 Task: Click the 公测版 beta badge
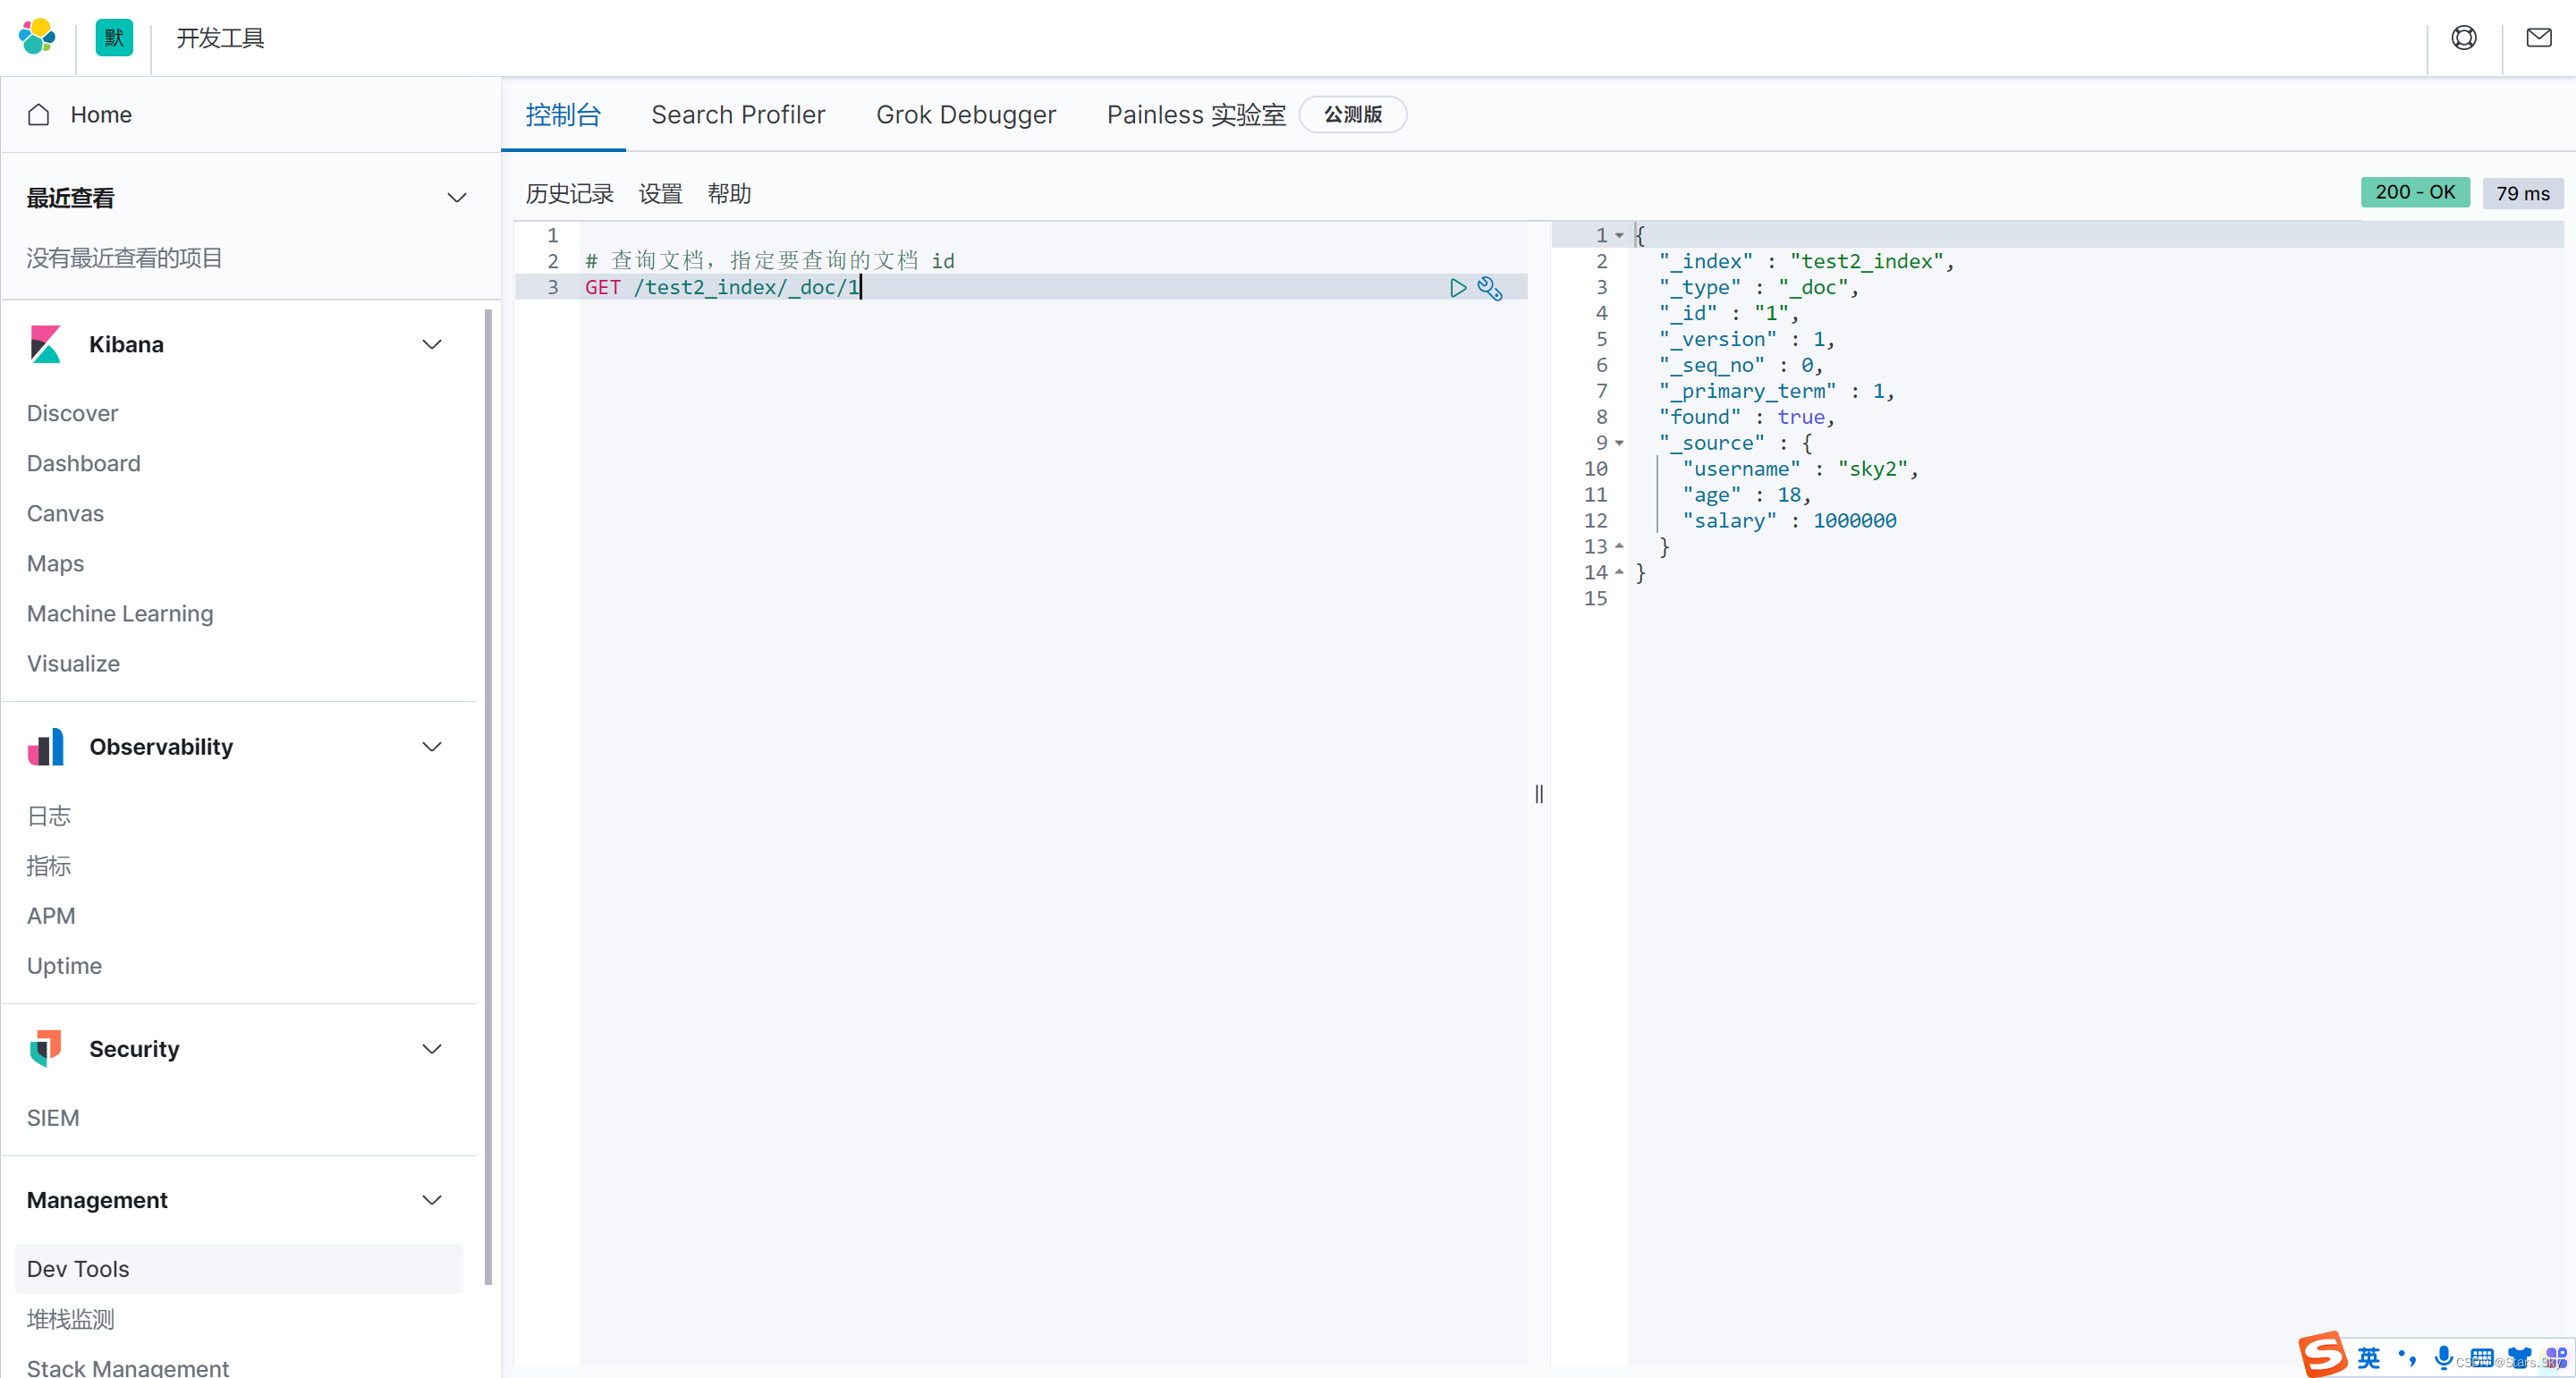point(1353,115)
